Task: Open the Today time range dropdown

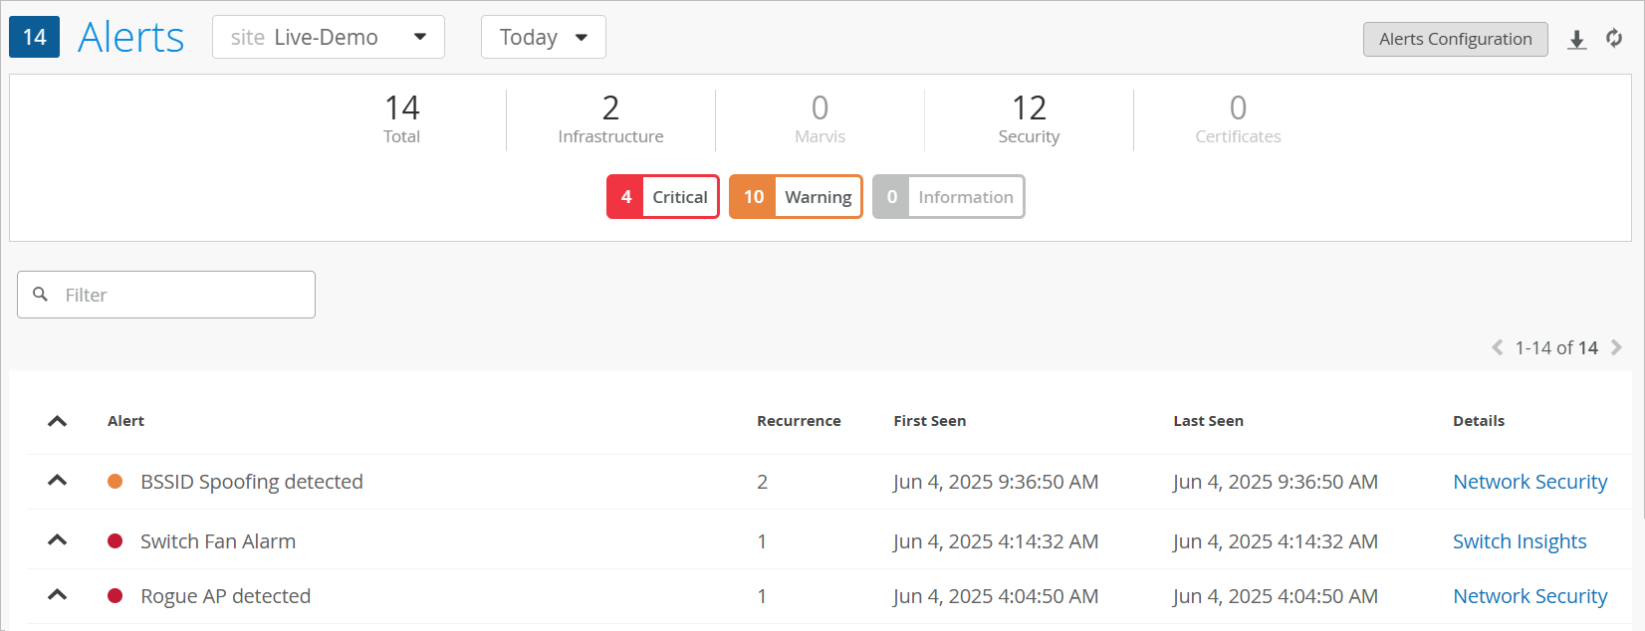Action: [544, 38]
